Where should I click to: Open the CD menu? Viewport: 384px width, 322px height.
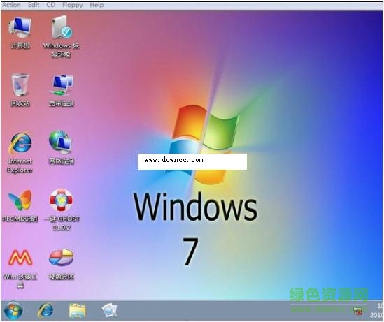50,5
